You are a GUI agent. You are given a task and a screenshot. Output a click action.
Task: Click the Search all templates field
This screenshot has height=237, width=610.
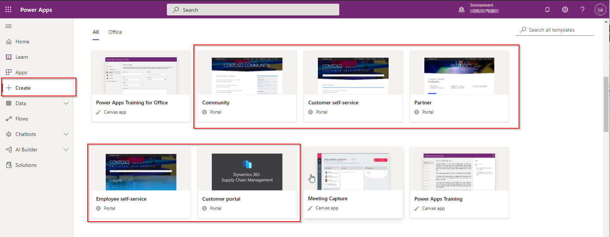(x=555, y=30)
